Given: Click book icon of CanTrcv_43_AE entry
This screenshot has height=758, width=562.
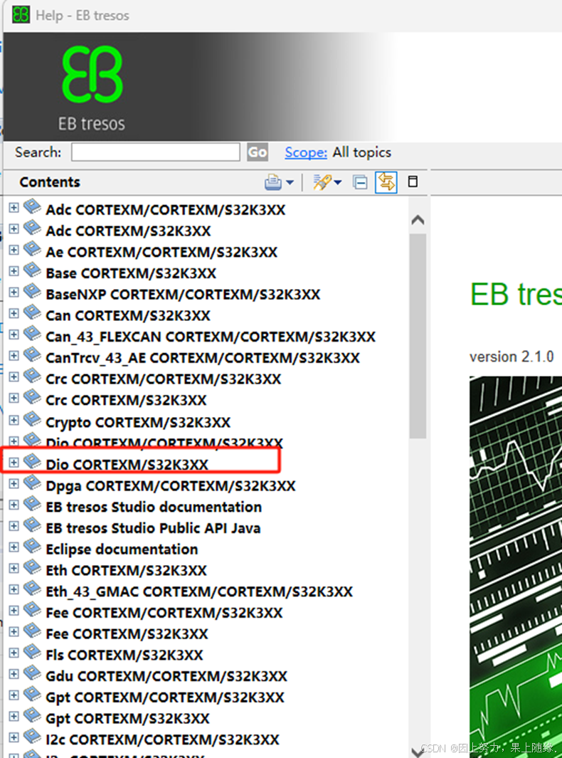Looking at the screenshot, I should (33, 354).
